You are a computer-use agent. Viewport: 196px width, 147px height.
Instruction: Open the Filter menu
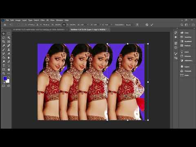42,20
